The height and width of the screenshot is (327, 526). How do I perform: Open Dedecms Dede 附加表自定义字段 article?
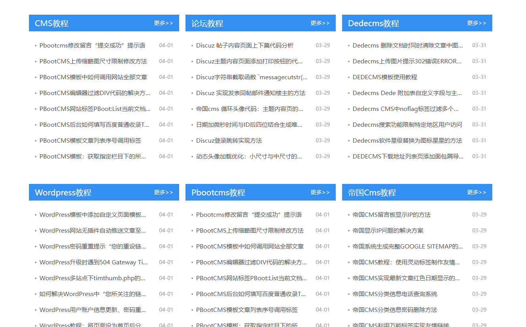(x=407, y=93)
